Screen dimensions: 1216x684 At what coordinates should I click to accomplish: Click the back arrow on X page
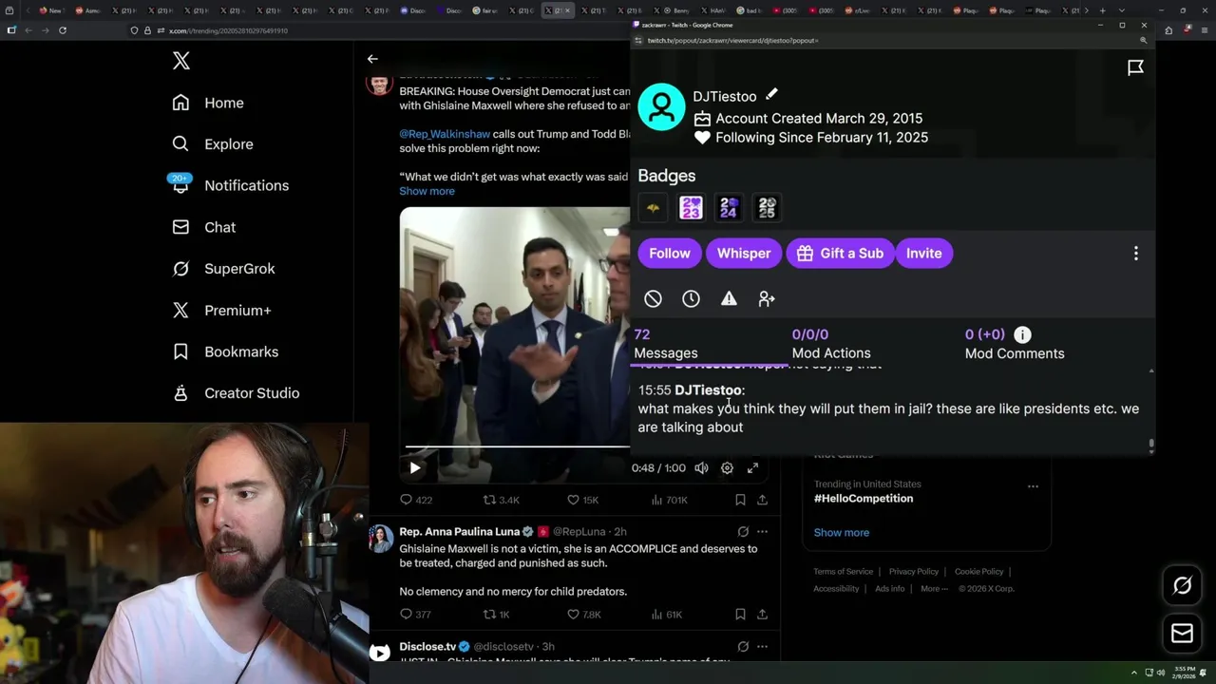[372, 59]
